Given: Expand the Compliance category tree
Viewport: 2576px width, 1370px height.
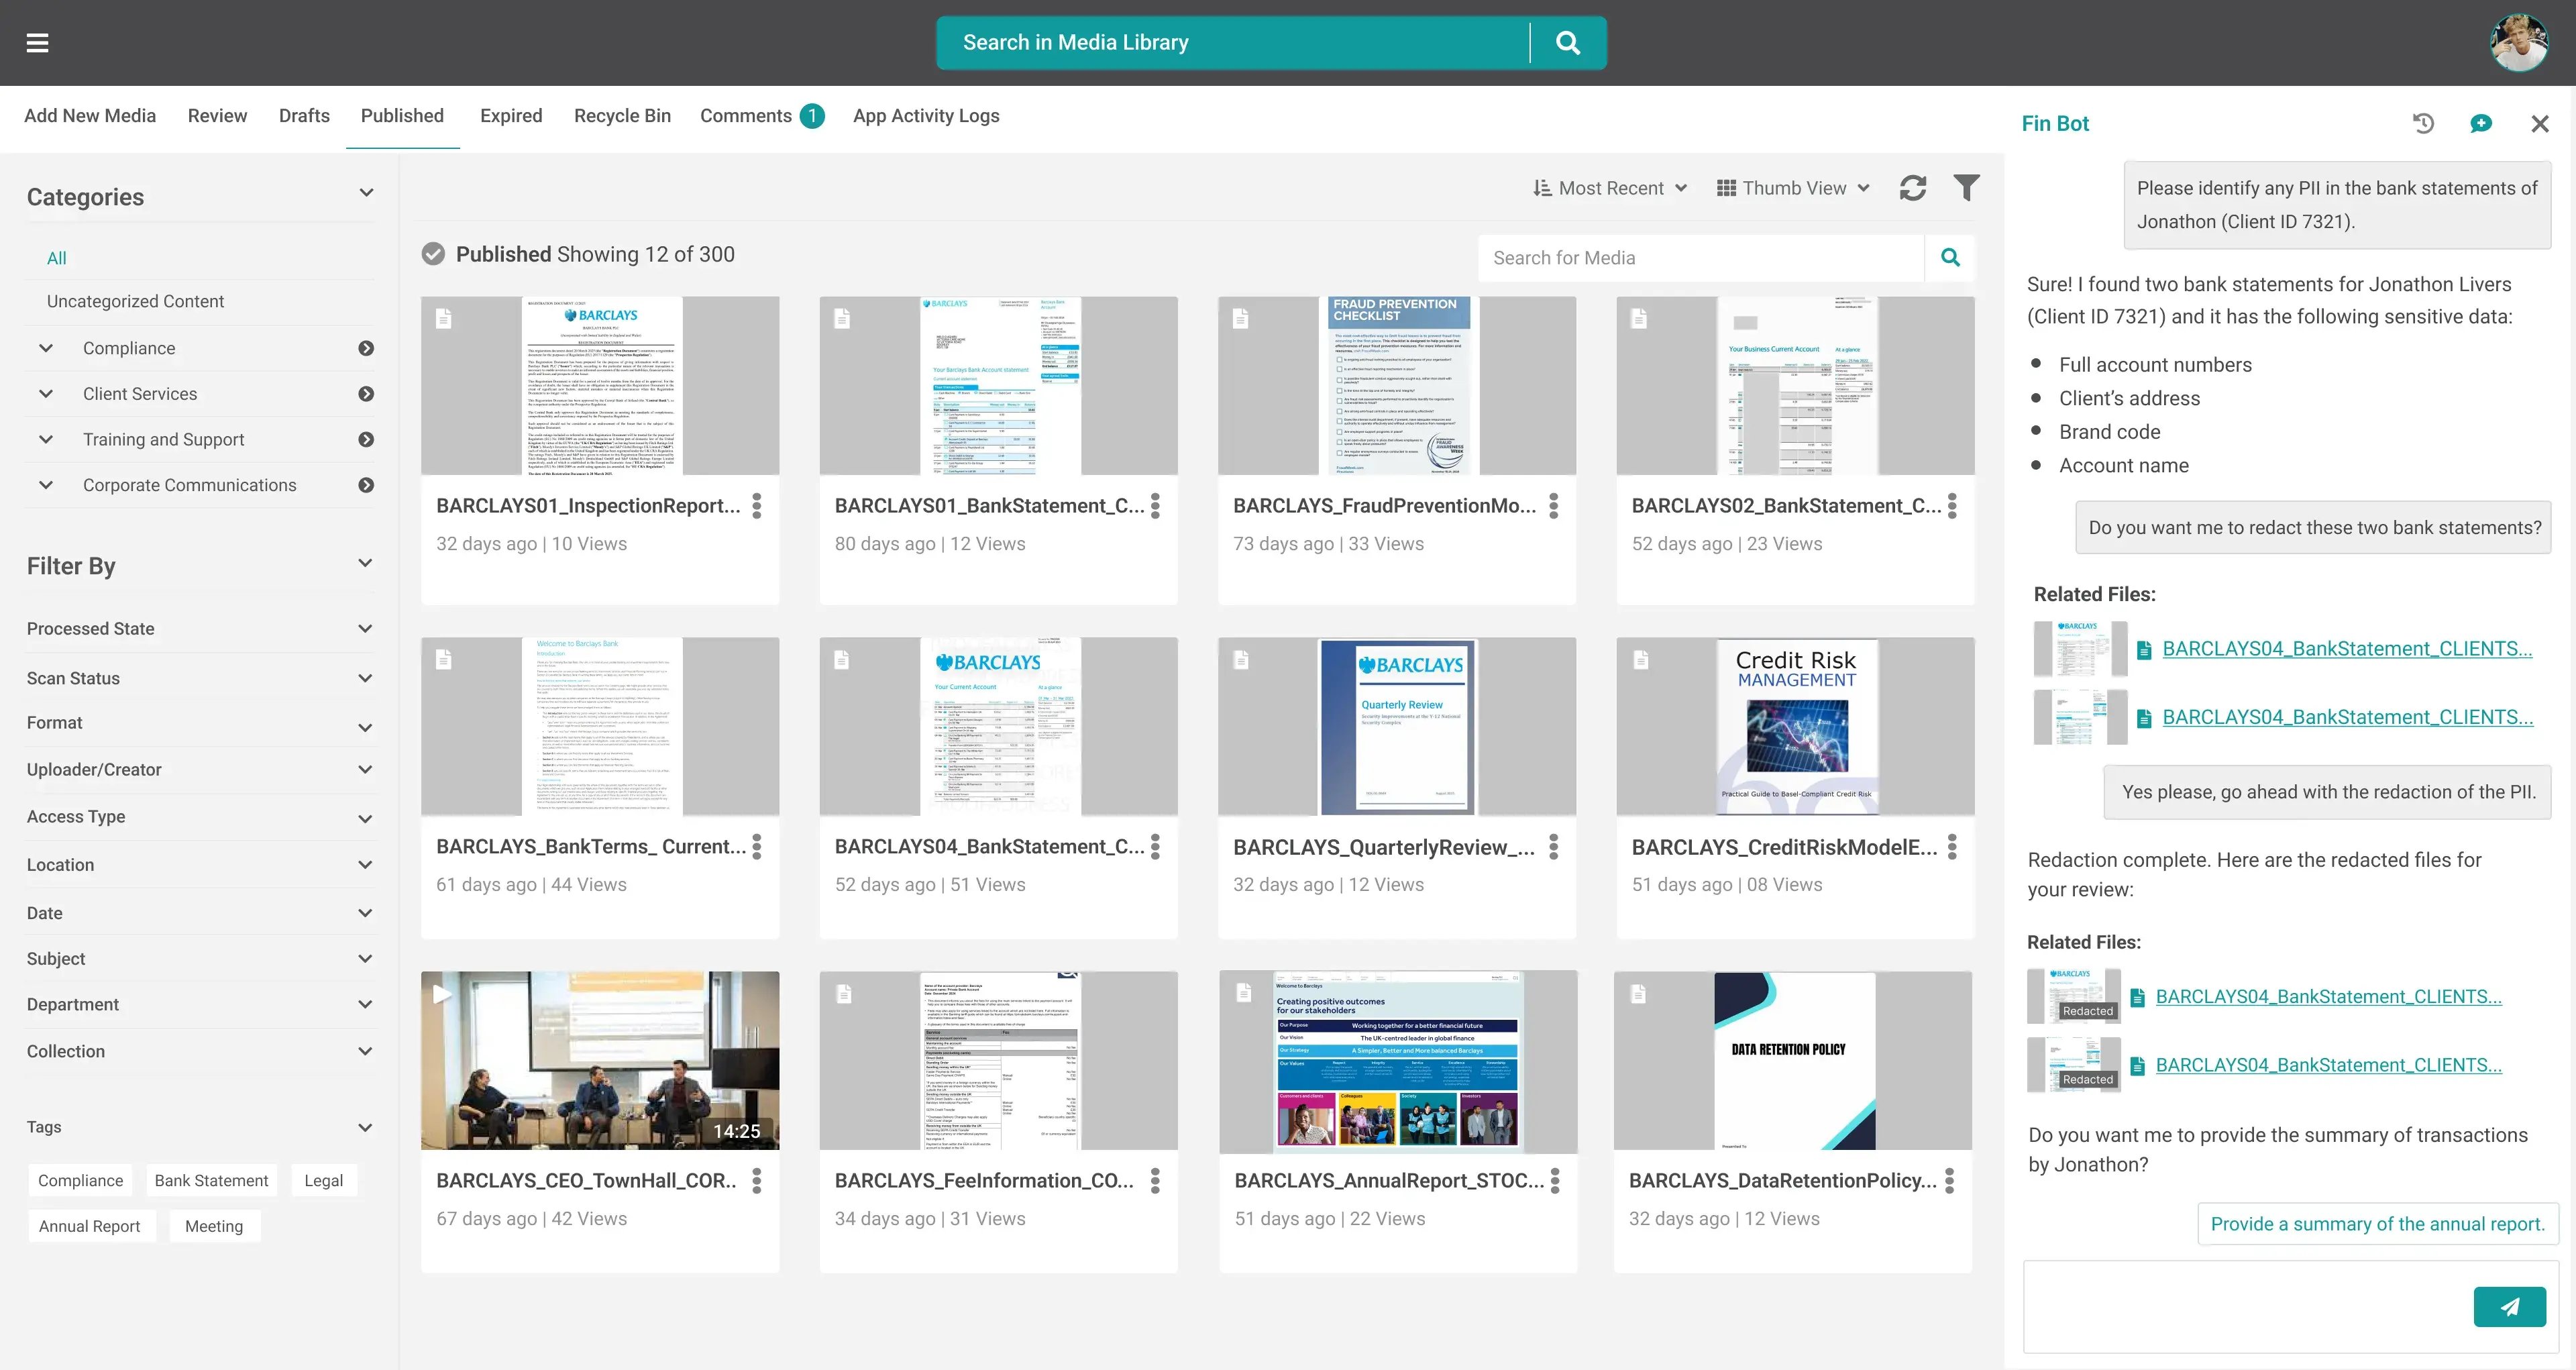Looking at the screenshot, I should 46,348.
